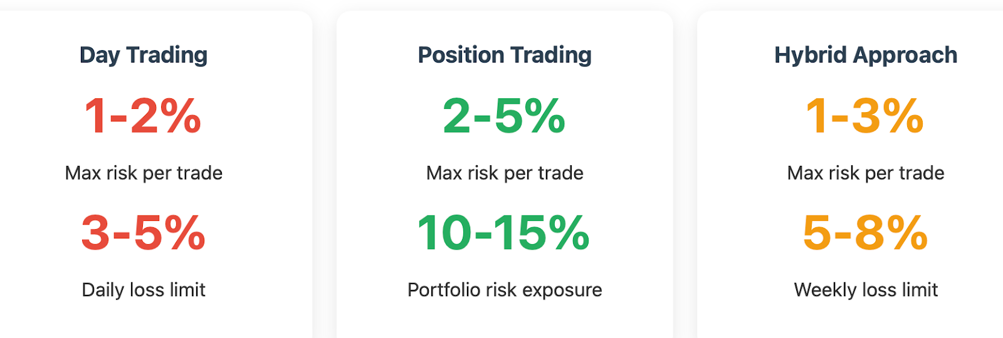Click the green 2-5% value
Screen dimensions: 1003x338
(x=504, y=116)
